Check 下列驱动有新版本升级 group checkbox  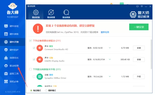(x=30, y=69)
